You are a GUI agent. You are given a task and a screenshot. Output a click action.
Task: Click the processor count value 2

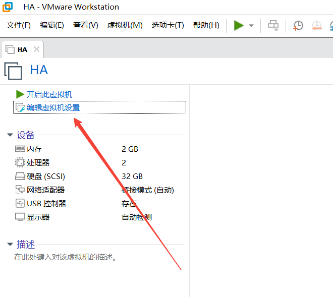[124, 162]
